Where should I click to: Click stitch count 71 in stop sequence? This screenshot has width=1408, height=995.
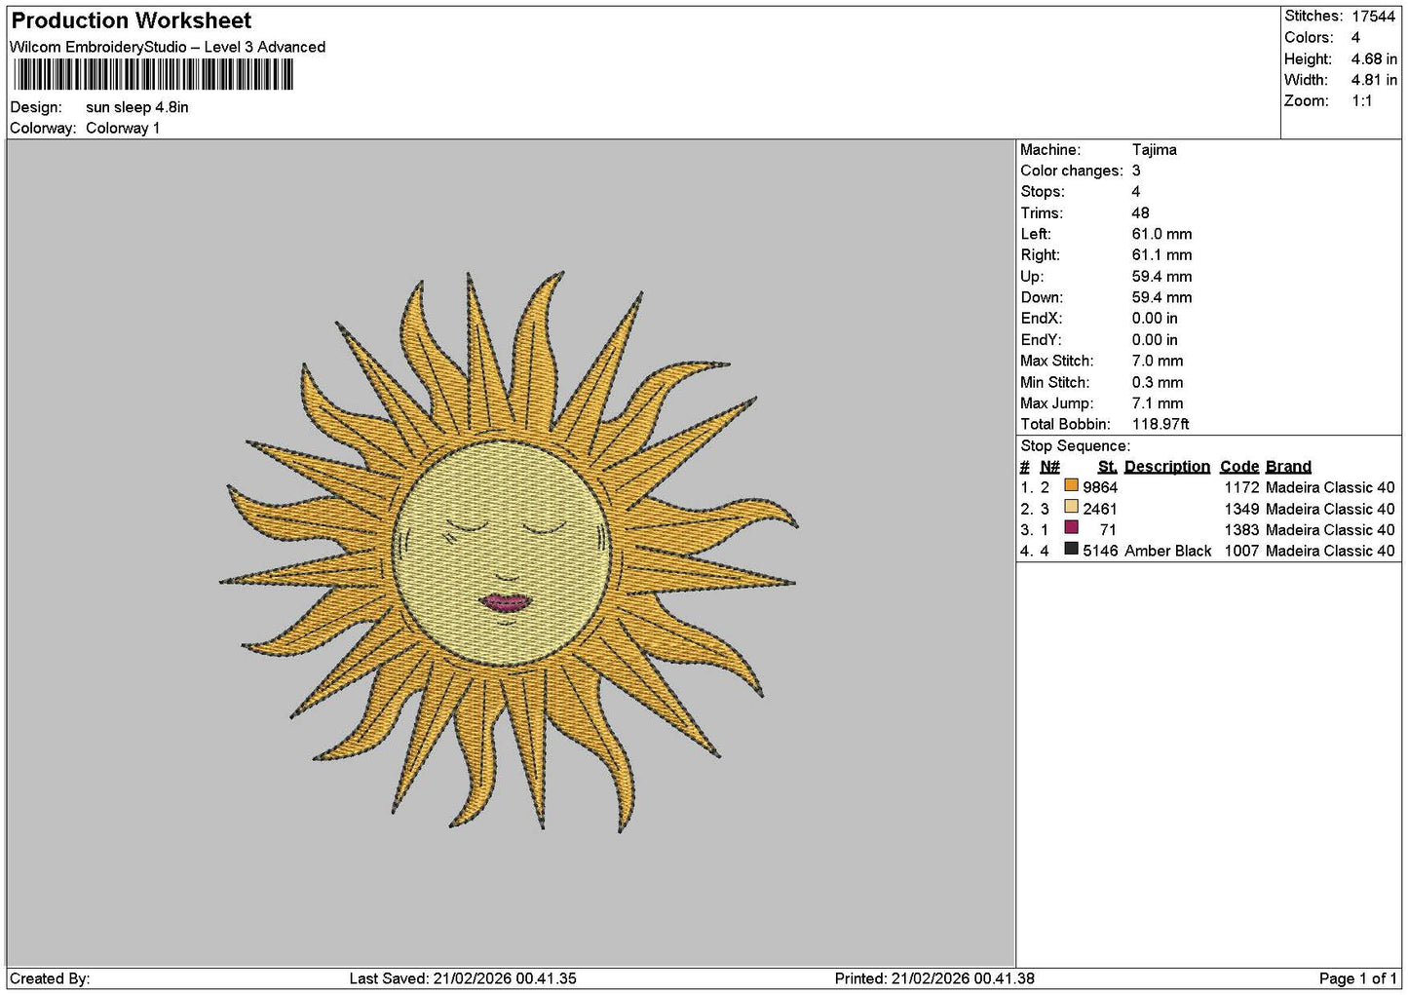(x=1108, y=530)
